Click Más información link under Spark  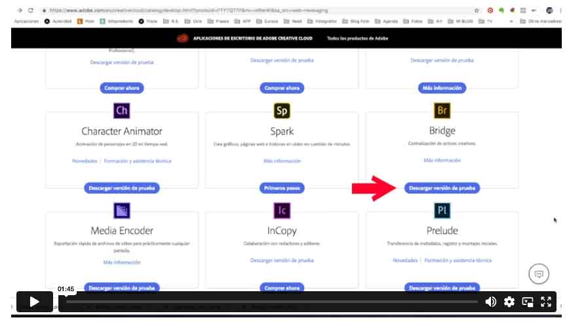coord(282,161)
